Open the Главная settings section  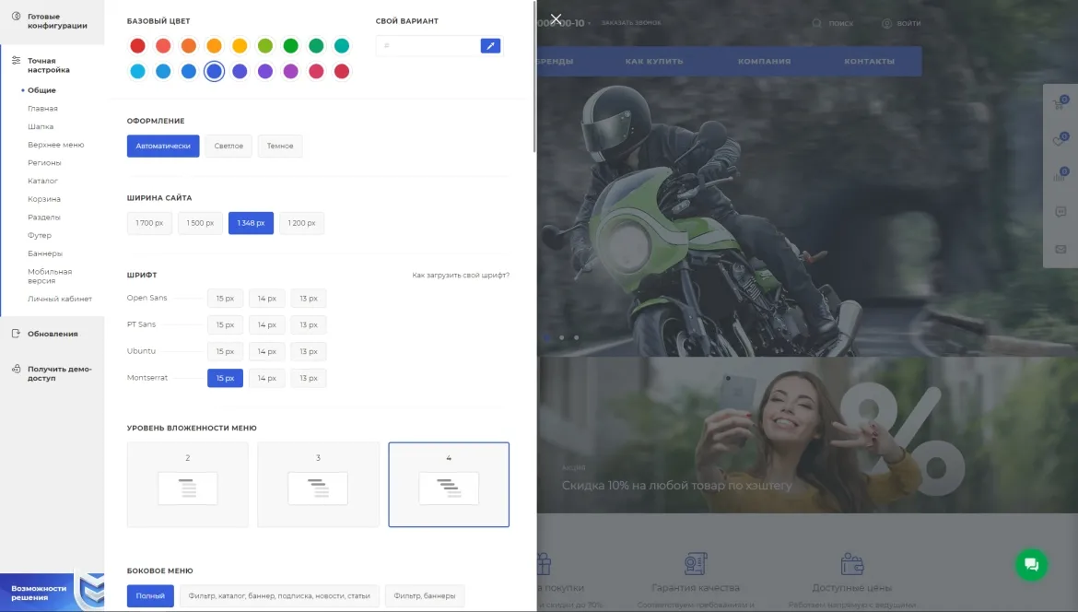click(42, 109)
